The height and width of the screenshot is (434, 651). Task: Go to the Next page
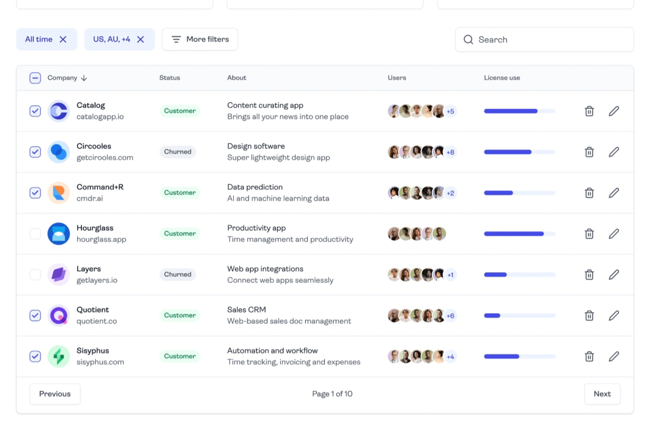click(602, 394)
